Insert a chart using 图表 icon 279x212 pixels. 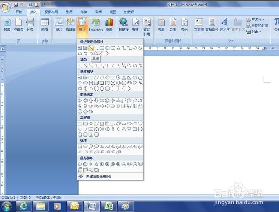click(x=109, y=25)
